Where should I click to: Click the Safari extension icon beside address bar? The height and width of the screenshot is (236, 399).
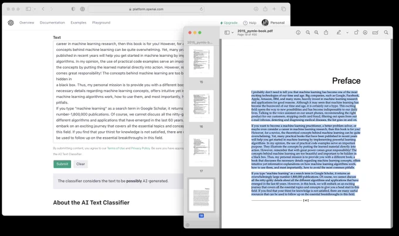tap(83, 9)
